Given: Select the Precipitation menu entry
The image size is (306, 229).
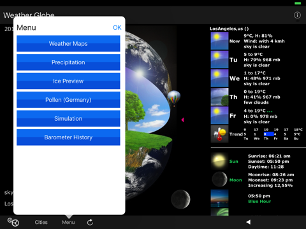Looking at the screenshot, I should click(x=68, y=62).
